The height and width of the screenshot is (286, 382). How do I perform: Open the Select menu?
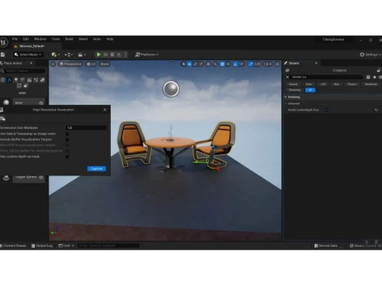point(83,39)
